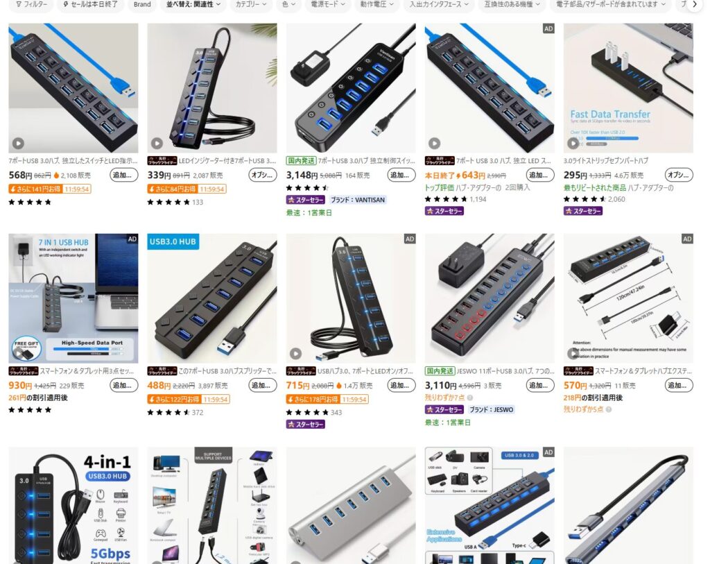Open the 4-in-1 USB3.0 HUB product thumbnail
The height and width of the screenshot is (564, 710).
tap(73, 506)
